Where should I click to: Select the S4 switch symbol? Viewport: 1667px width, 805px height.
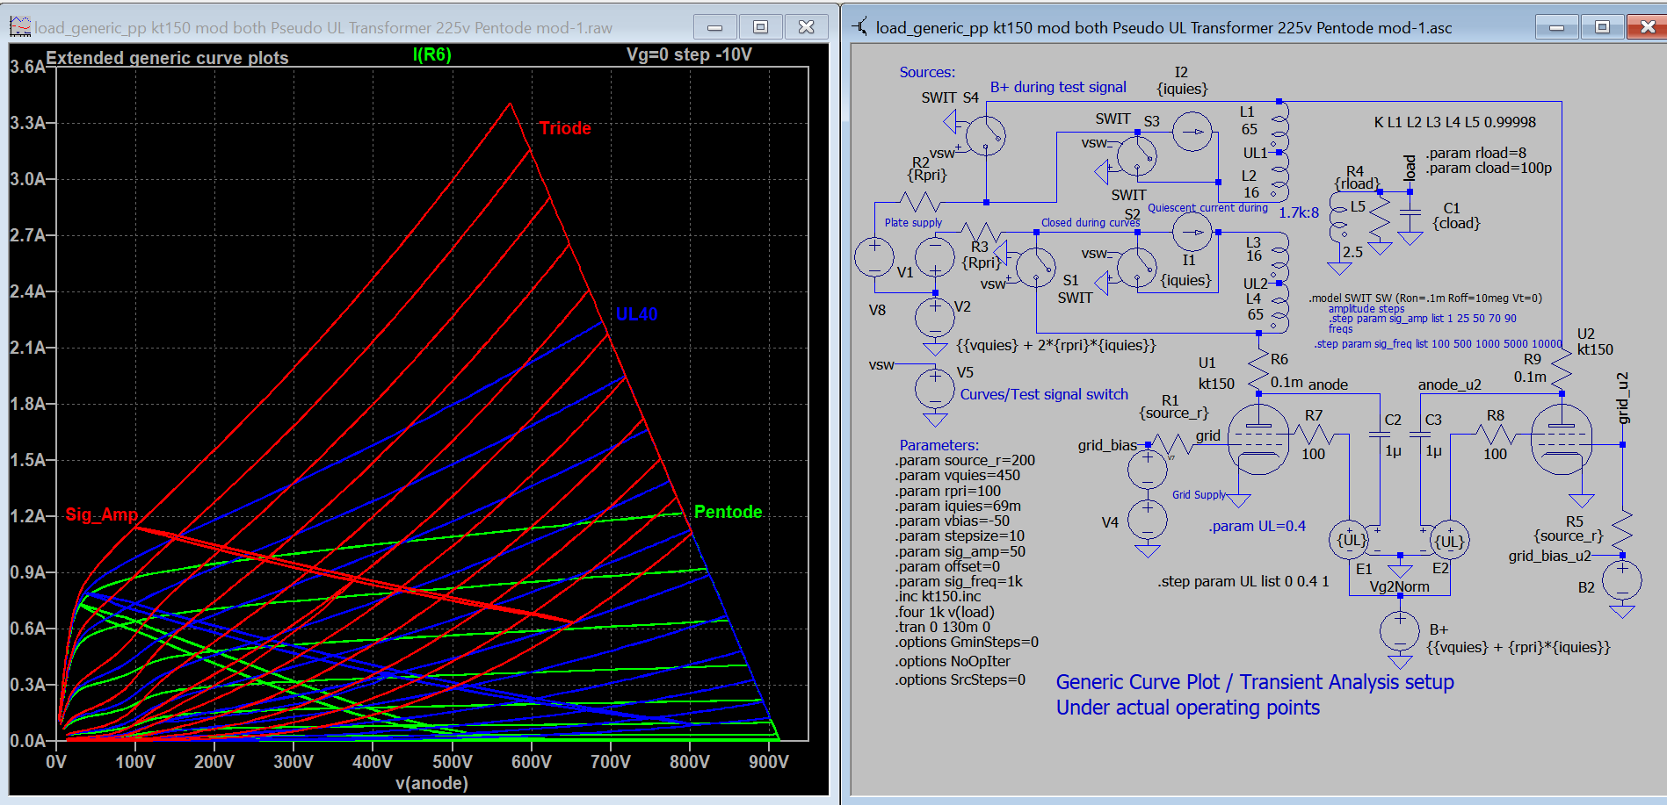(x=985, y=135)
